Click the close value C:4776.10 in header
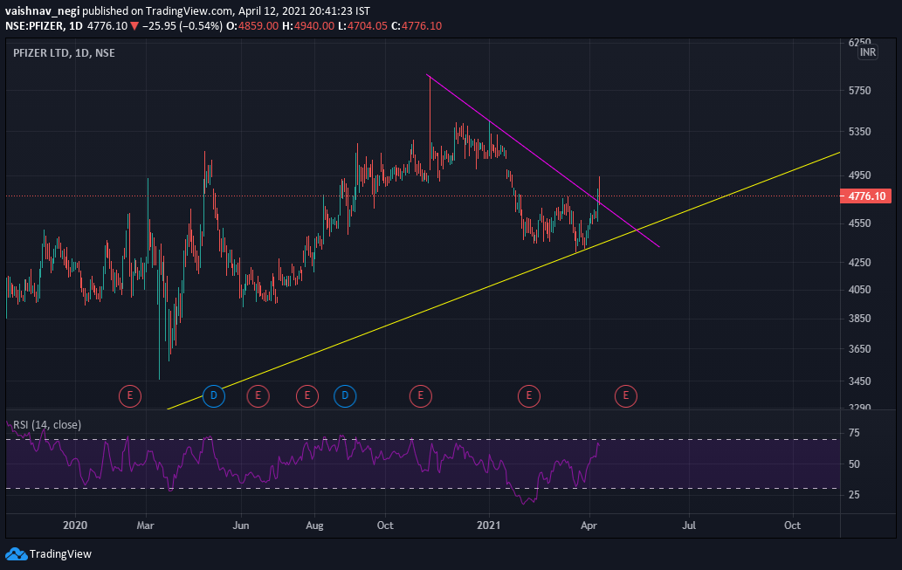 tap(417, 26)
